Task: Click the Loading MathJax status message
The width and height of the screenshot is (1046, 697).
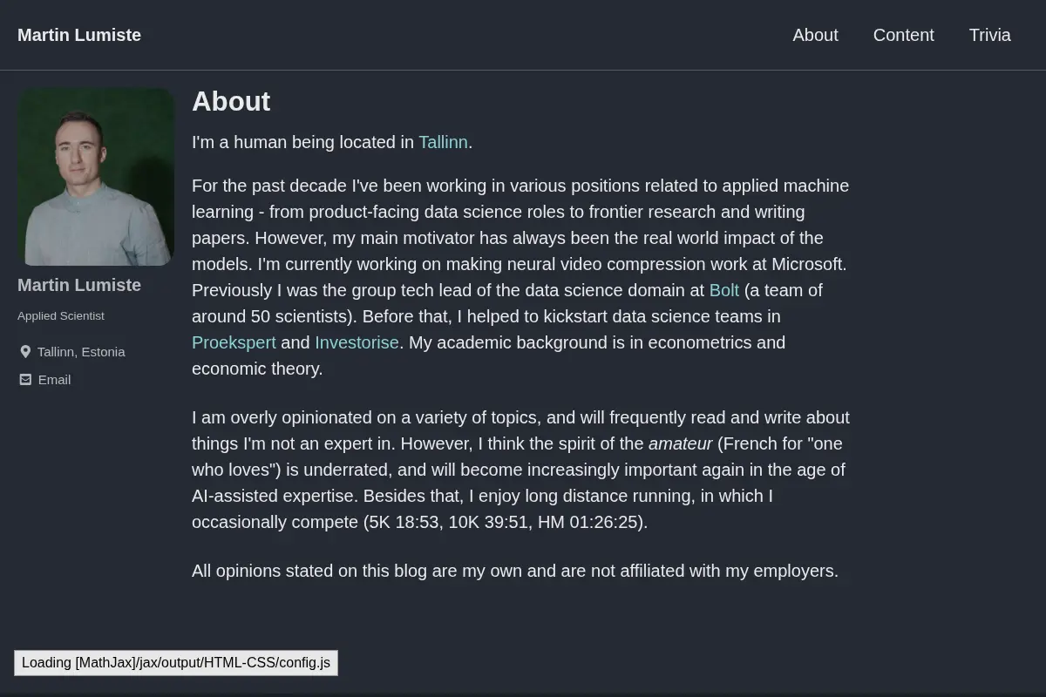Action: pos(176,663)
